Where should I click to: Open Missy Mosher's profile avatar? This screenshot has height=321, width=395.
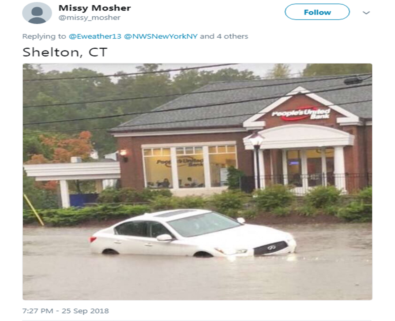pyautogui.click(x=37, y=13)
